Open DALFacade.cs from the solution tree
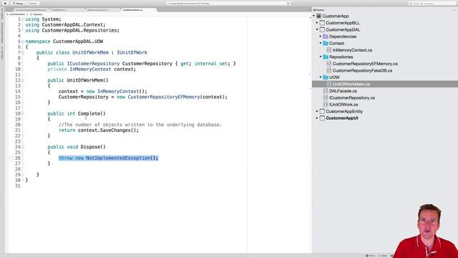This screenshot has width=458, height=258. coord(343,91)
